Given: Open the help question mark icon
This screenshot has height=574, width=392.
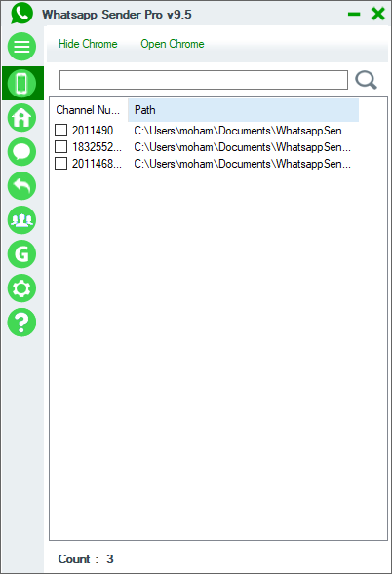Looking at the screenshot, I should point(21,323).
